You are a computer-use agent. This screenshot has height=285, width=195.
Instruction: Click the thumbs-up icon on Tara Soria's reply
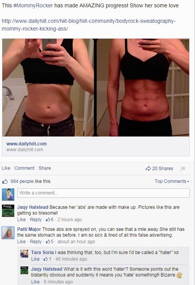click(x=46, y=259)
